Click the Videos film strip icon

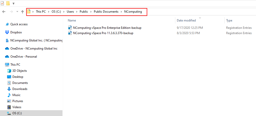9,107
